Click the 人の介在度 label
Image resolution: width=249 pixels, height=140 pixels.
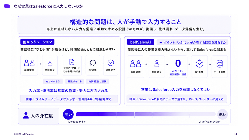coord(42,116)
